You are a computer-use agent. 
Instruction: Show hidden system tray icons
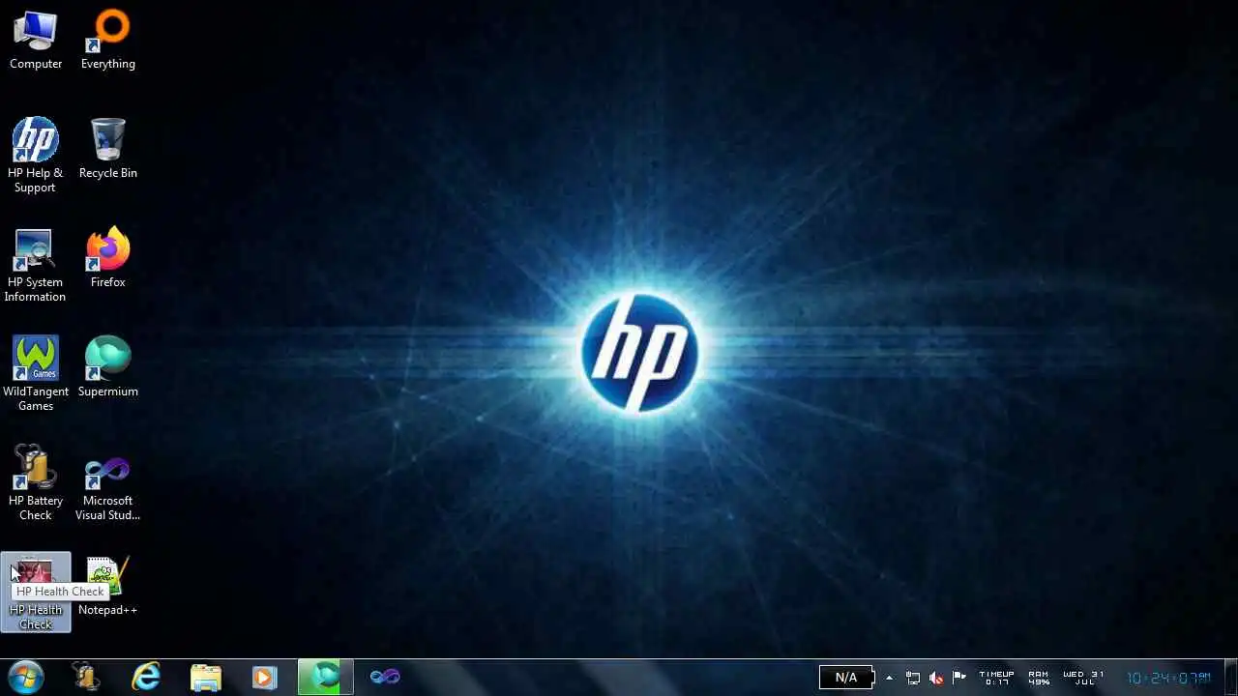point(889,678)
